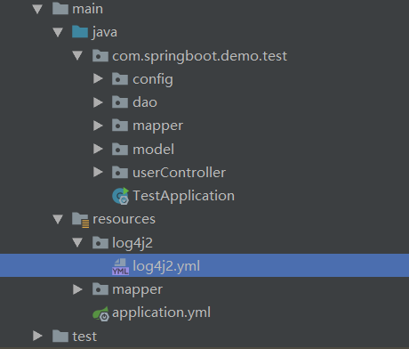The height and width of the screenshot is (349, 409).
Task: Click the main folder icon
Action: click(x=60, y=9)
